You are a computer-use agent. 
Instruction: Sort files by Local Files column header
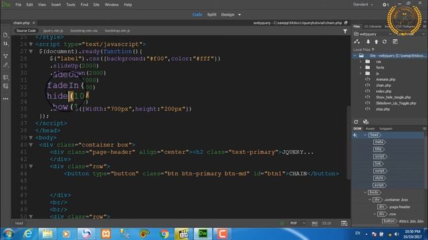[364, 49]
